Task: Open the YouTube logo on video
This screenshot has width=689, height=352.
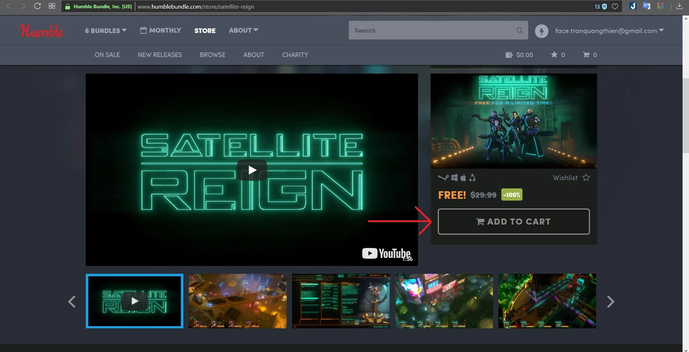Action: tap(386, 253)
